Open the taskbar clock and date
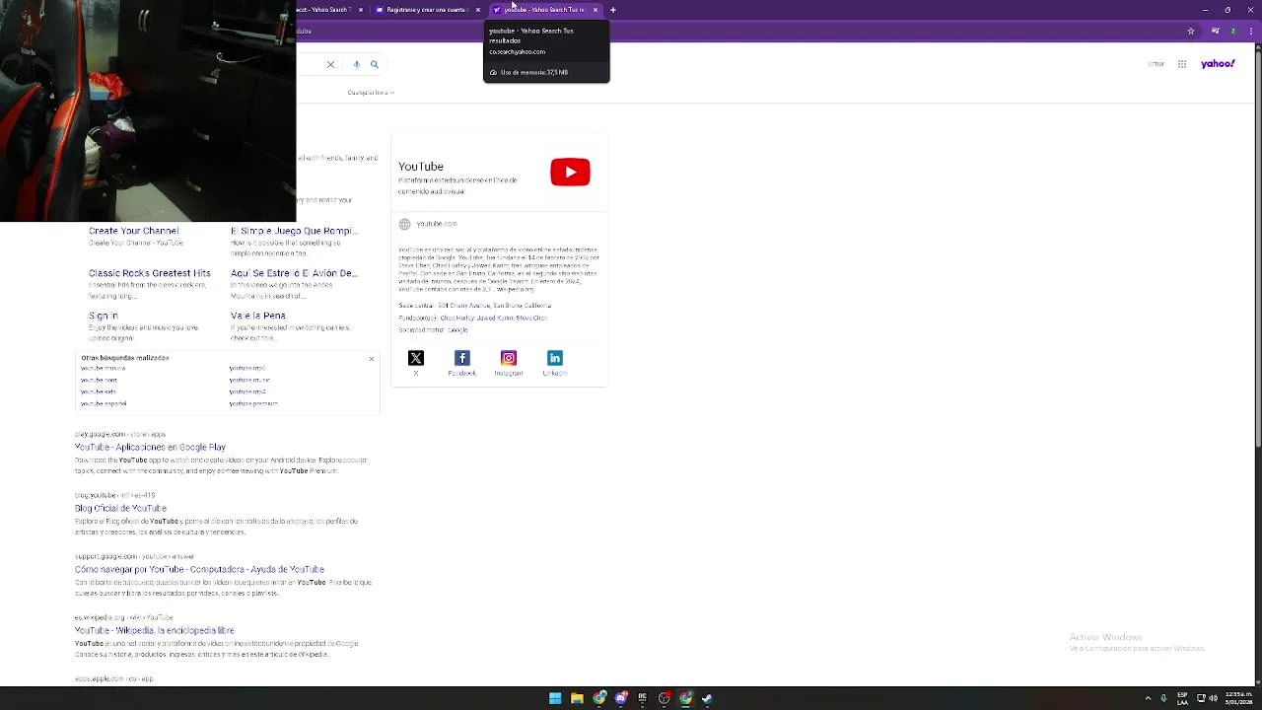 [x=1239, y=698]
